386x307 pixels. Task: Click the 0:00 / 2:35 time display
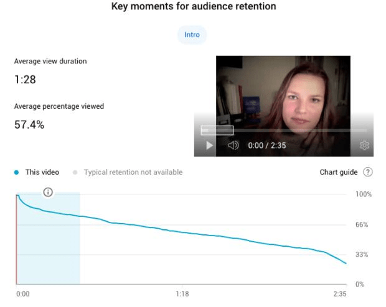267,145
